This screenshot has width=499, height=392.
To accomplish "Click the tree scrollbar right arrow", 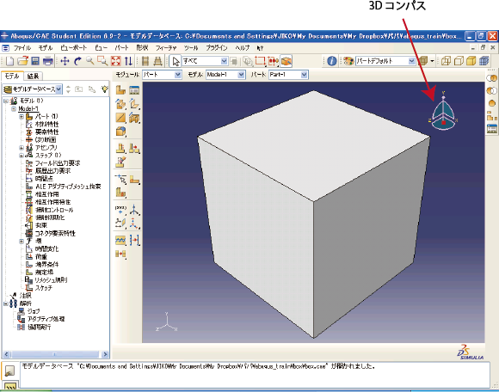I will [105, 354].
